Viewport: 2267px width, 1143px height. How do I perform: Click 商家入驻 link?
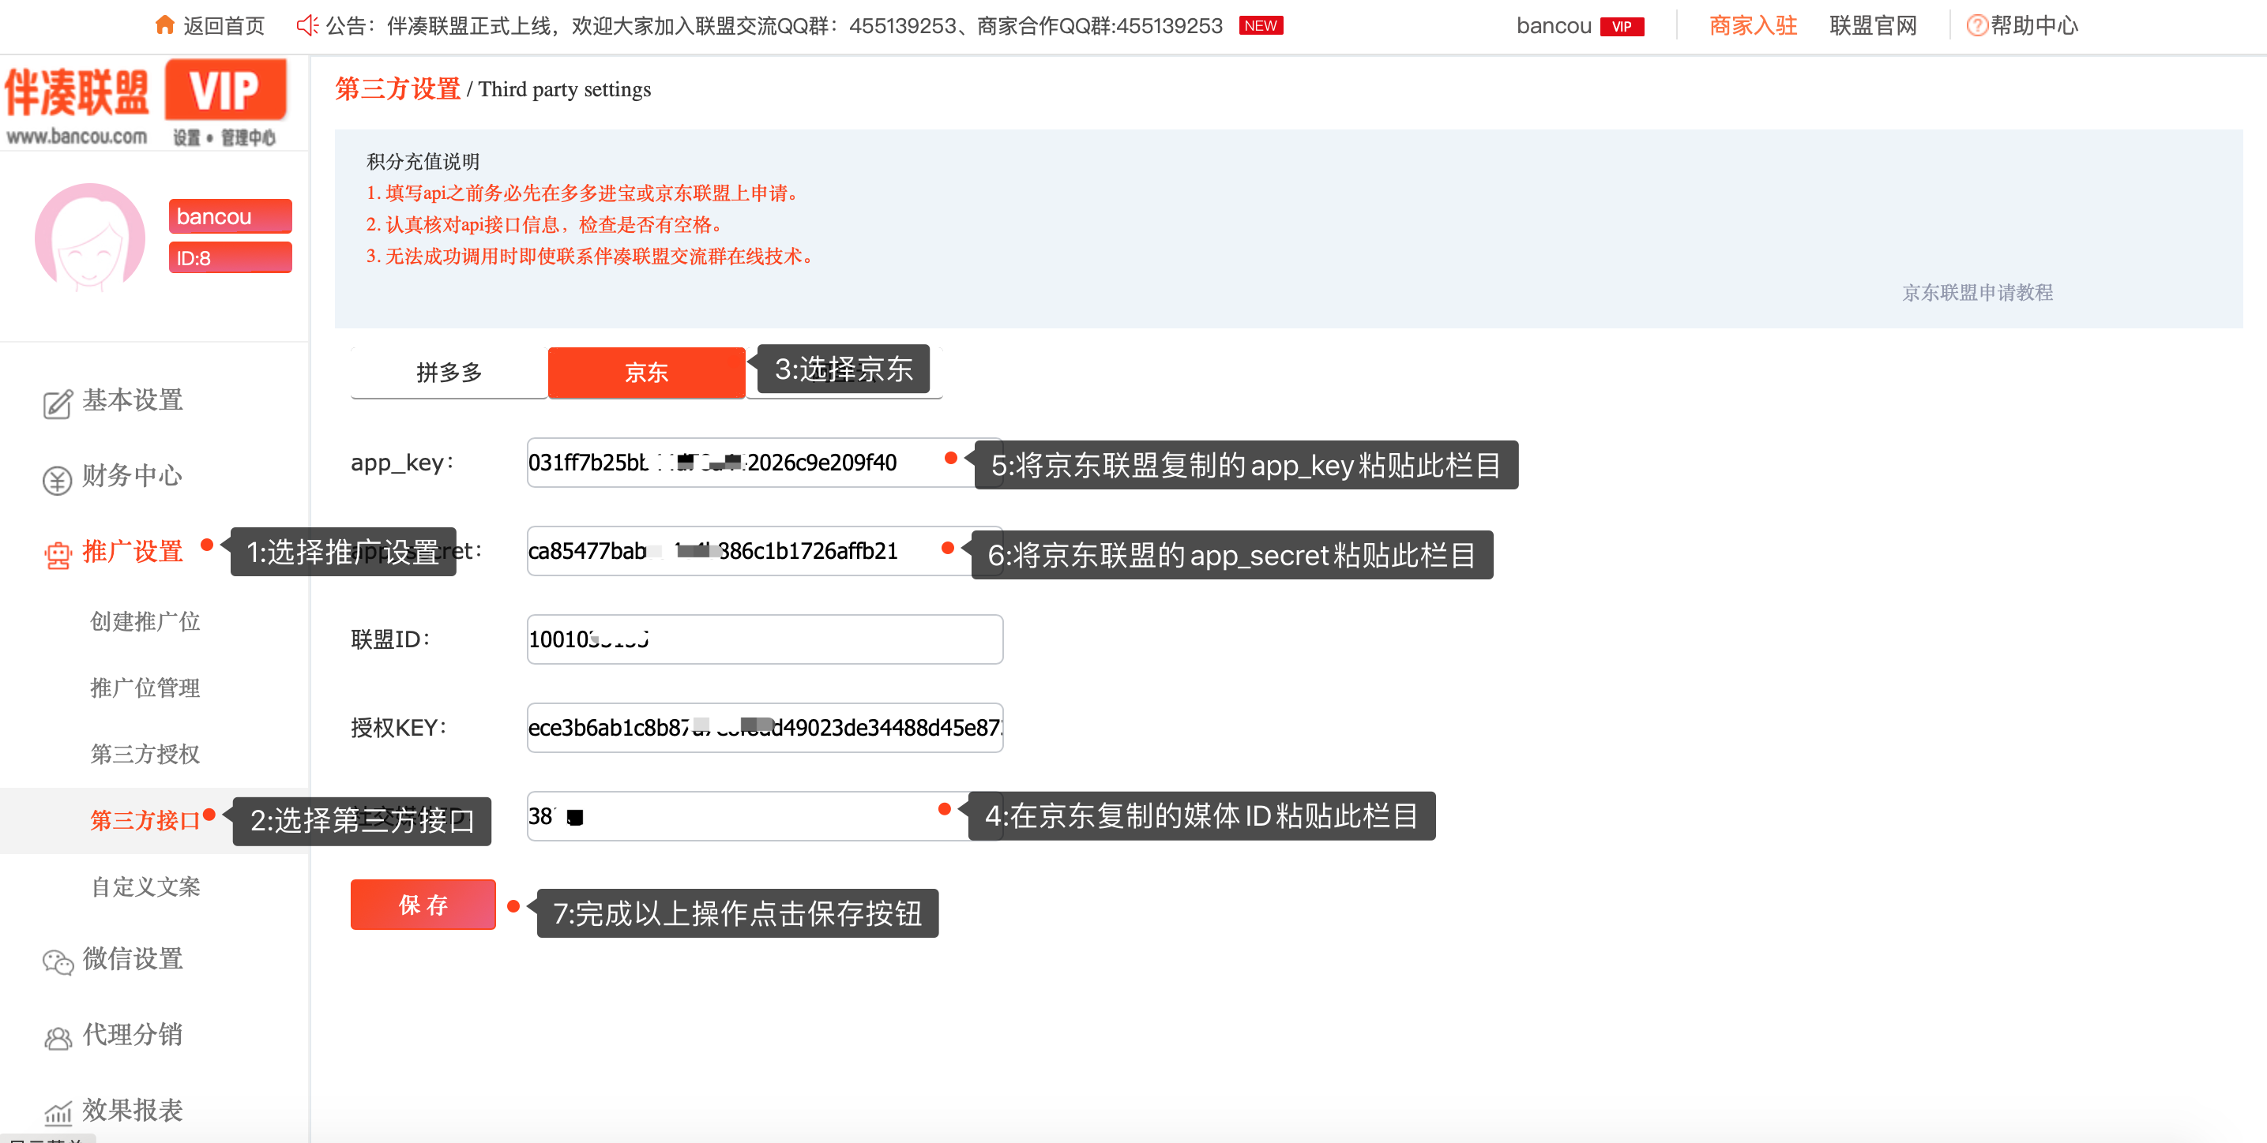click(1753, 25)
